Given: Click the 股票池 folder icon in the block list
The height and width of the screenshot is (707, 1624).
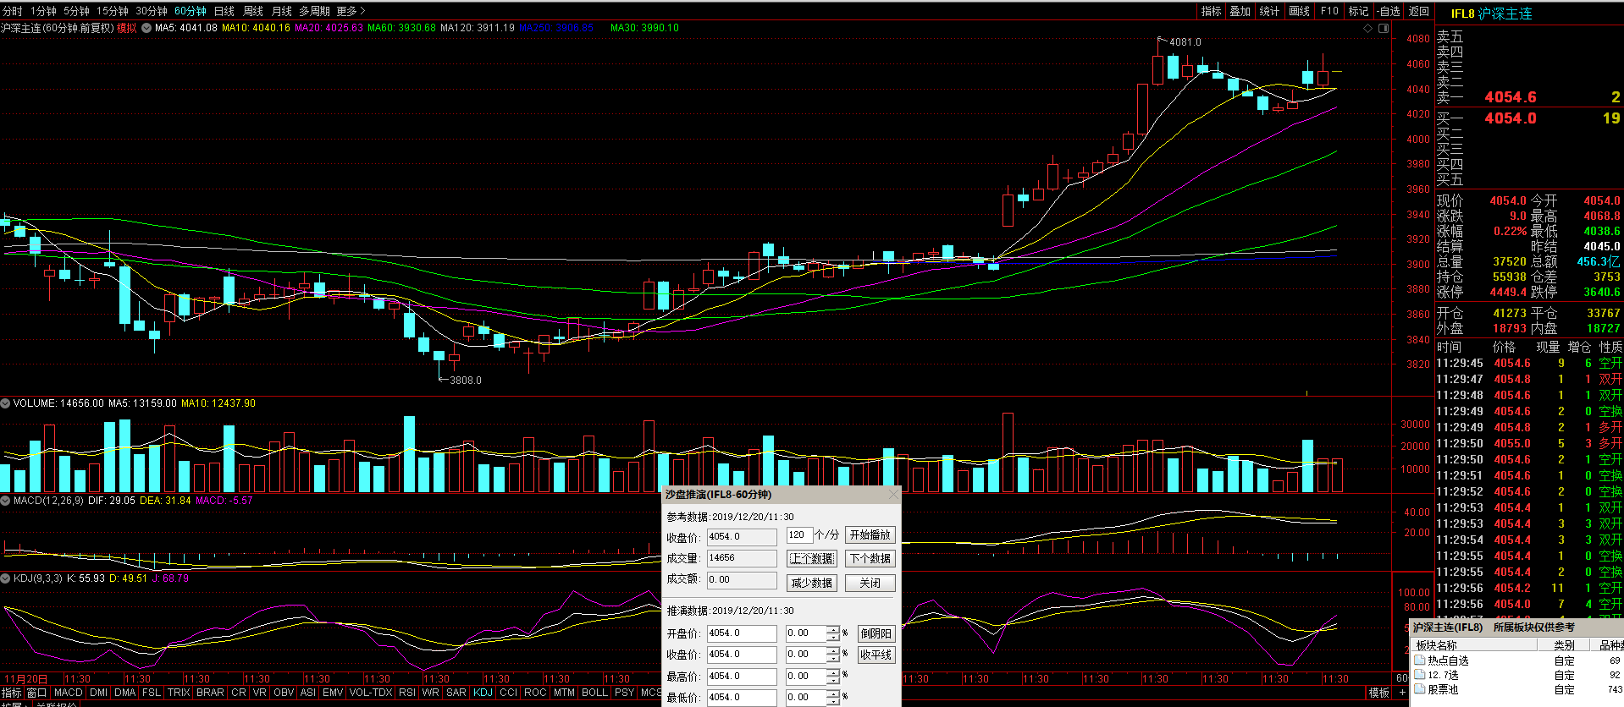Looking at the screenshot, I should coord(1420,689).
